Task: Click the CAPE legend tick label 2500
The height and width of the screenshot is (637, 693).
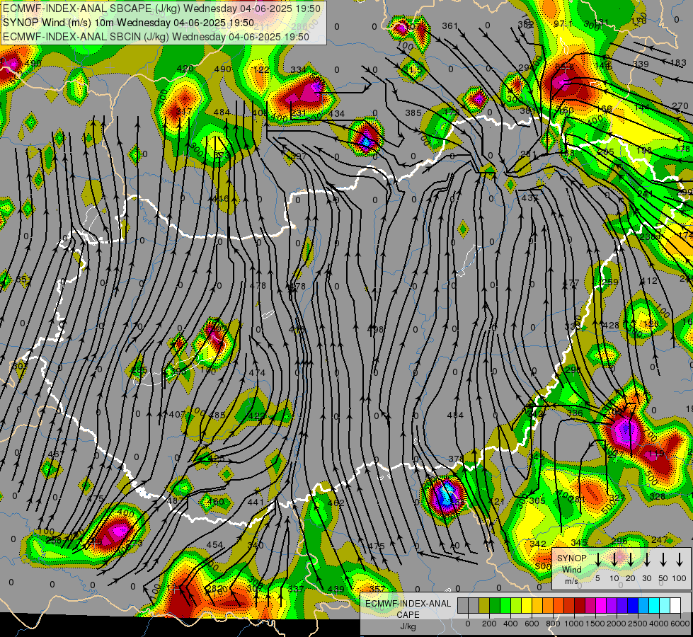Action: coord(637,624)
